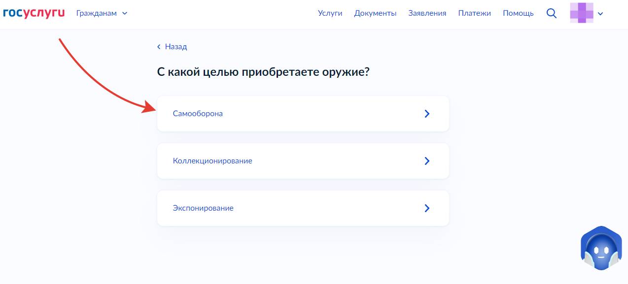Expand the Гражданам audience dropdown

(x=102, y=13)
